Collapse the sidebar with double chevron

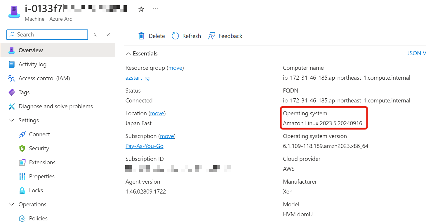(x=108, y=35)
